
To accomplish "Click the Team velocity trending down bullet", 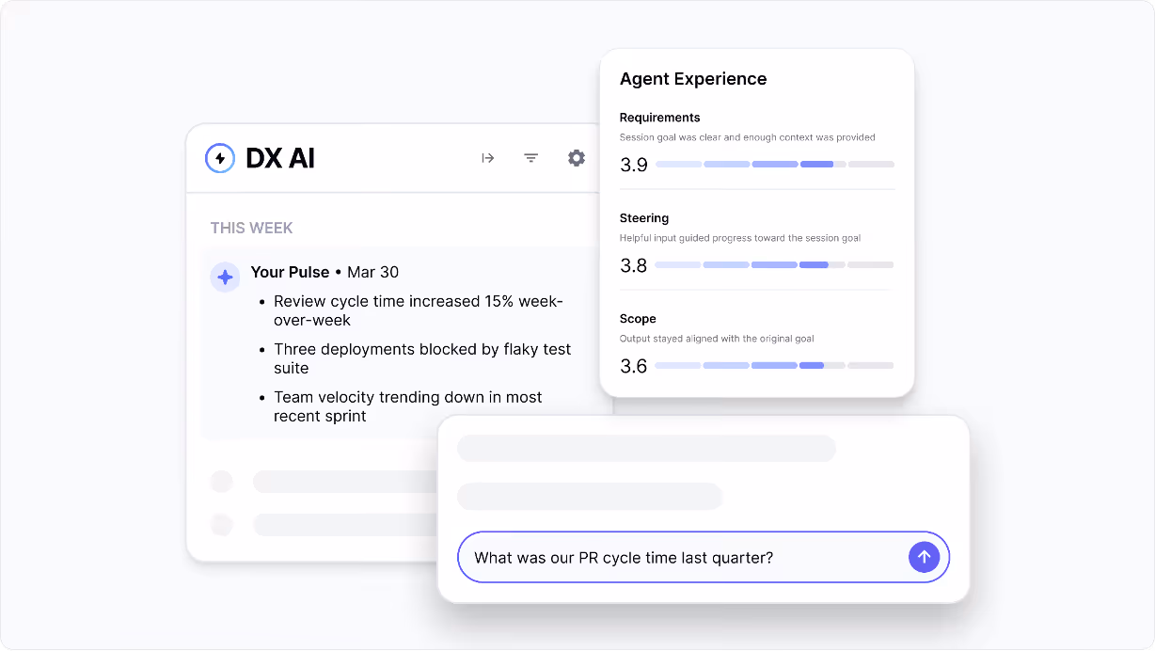I will point(408,406).
